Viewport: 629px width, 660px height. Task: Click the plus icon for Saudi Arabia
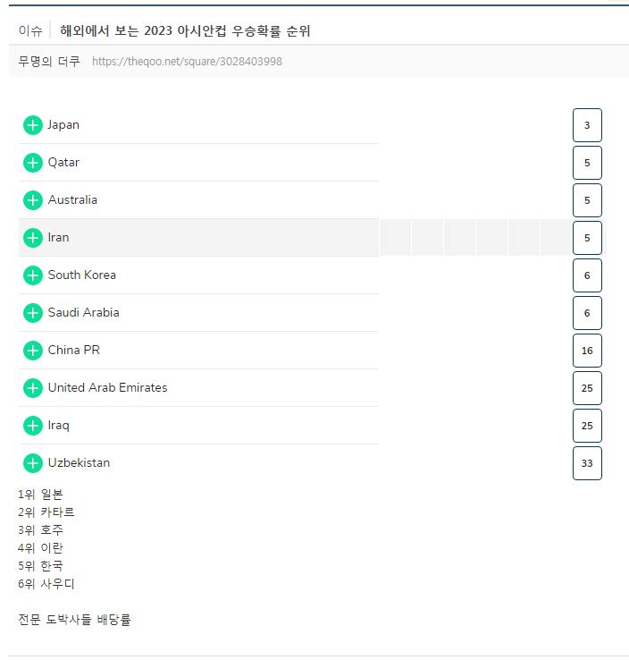point(33,313)
